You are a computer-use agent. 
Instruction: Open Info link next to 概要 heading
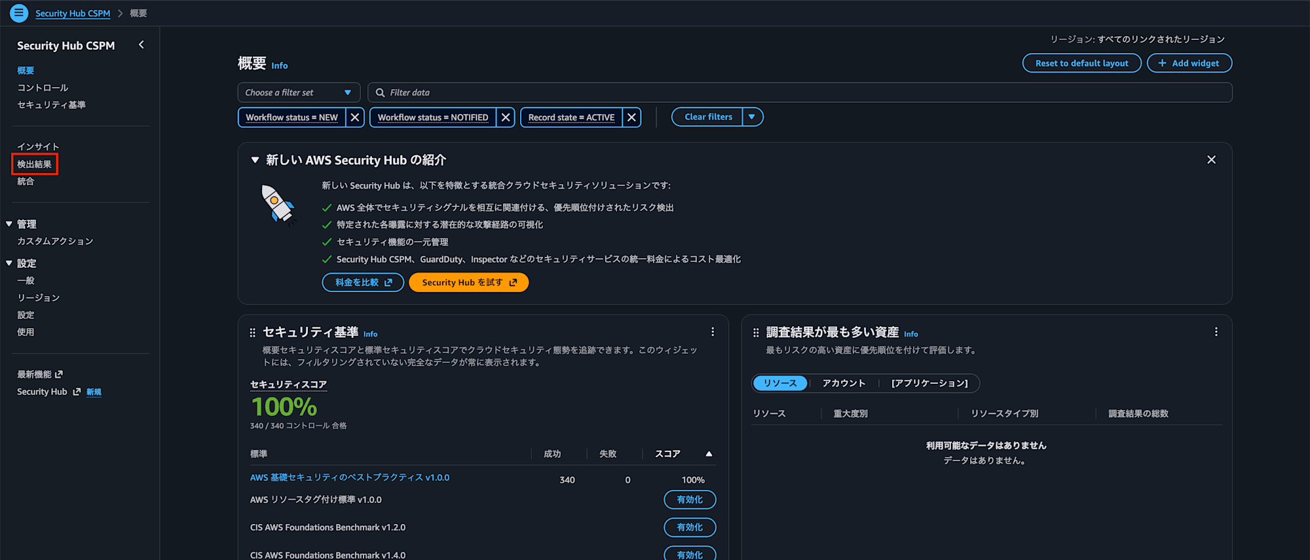click(280, 65)
